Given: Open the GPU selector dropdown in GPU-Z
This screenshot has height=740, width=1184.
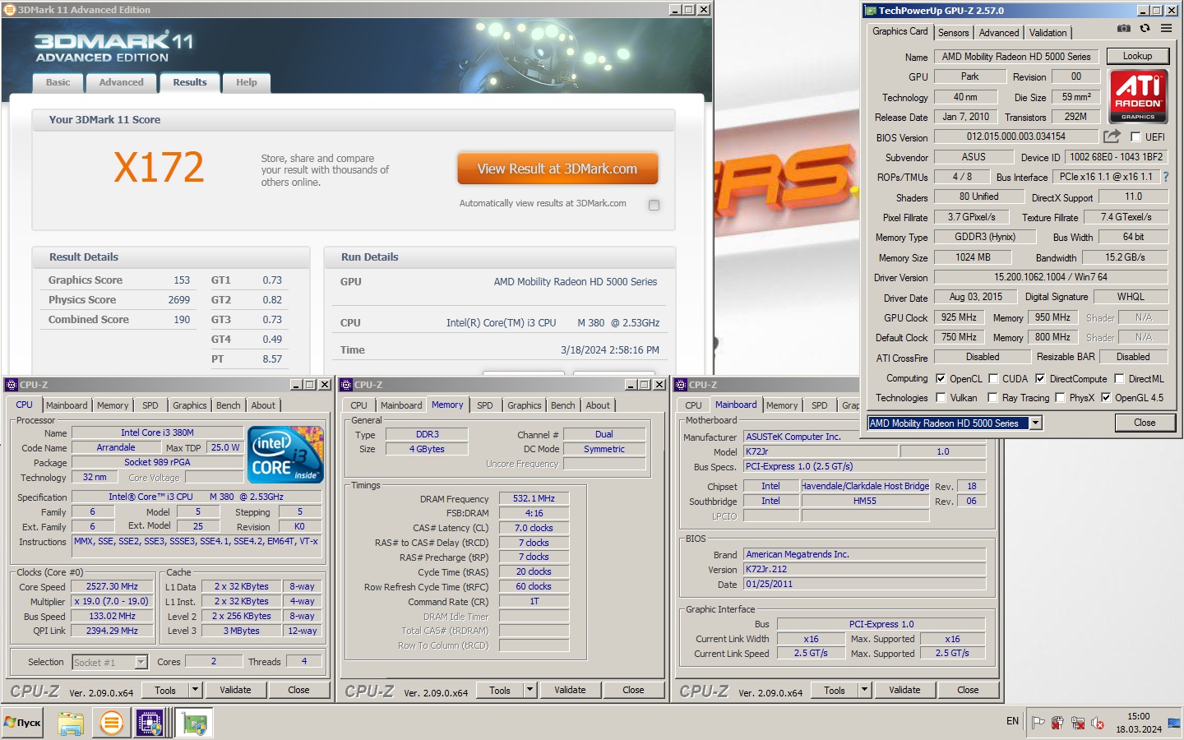Looking at the screenshot, I should 1035,423.
